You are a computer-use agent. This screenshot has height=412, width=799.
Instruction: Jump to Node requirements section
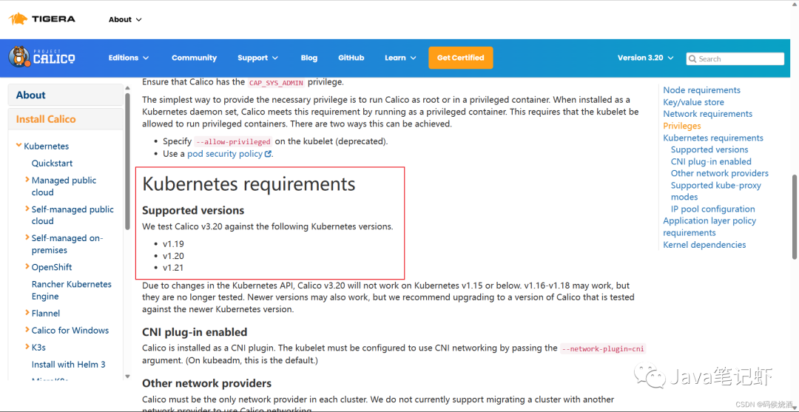pyautogui.click(x=701, y=90)
